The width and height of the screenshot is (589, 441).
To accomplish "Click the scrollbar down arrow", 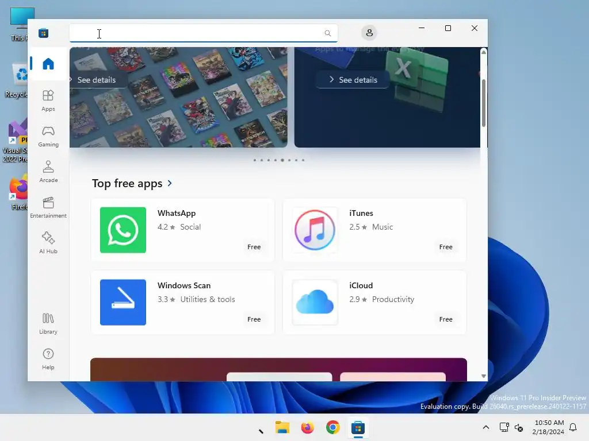I will pyautogui.click(x=483, y=376).
